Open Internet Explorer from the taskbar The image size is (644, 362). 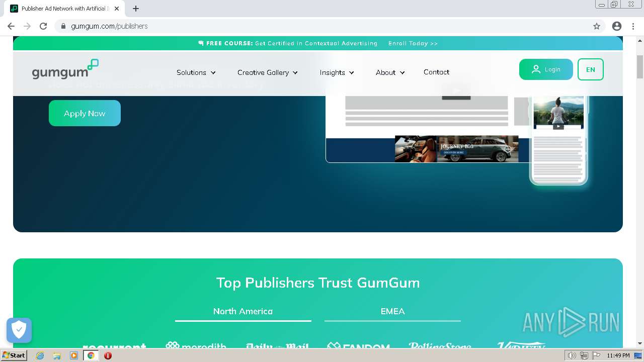click(x=40, y=355)
